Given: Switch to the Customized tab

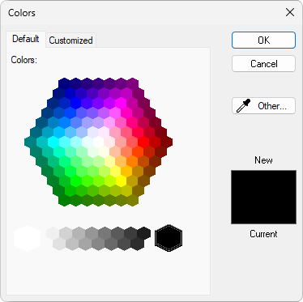Looking at the screenshot, I should click(70, 40).
